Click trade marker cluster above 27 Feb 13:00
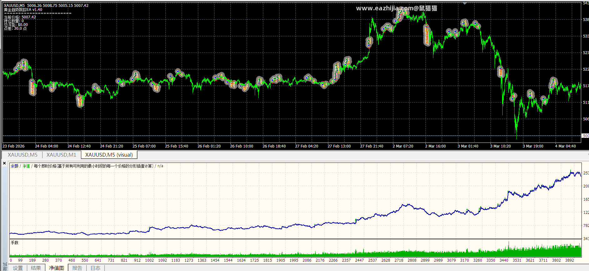This screenshot has width=589, height=271. point(337,72)
